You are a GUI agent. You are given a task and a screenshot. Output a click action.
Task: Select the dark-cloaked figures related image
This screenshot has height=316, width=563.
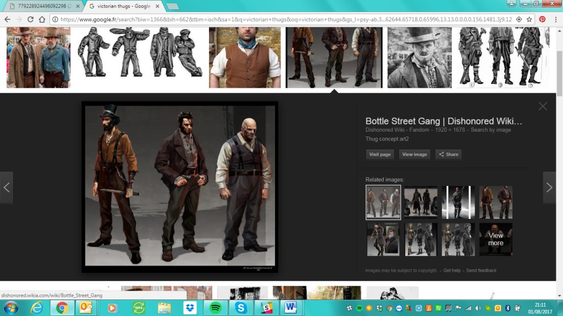(421, 202)
